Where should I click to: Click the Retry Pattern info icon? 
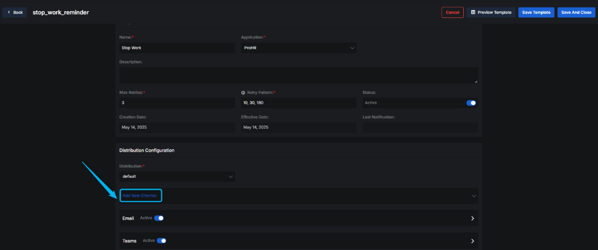(243, 93)
